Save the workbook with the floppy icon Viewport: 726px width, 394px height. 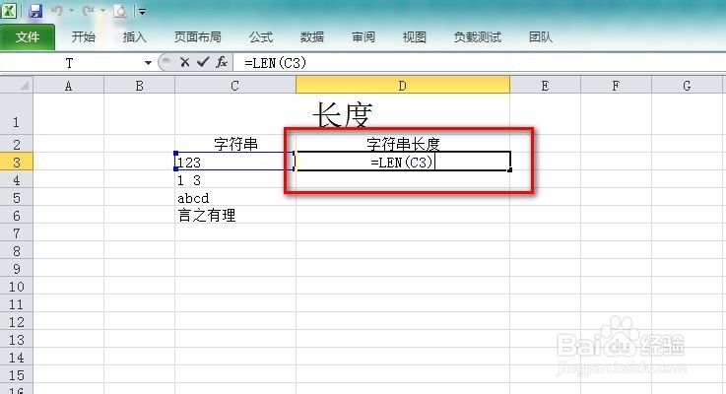(35, 11)
